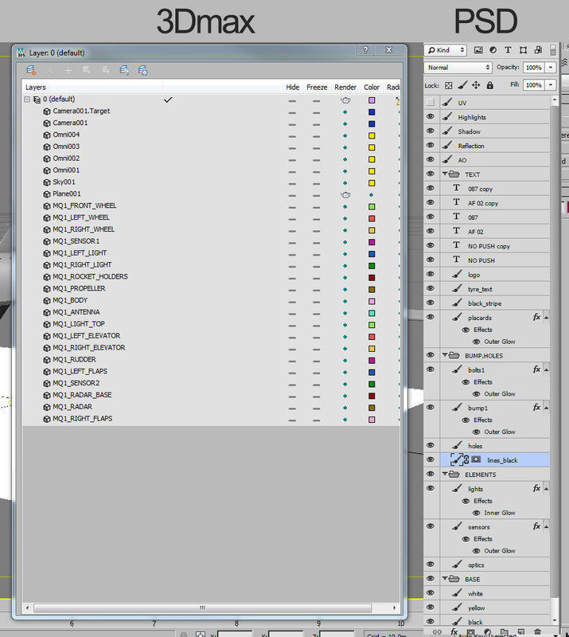Click yellow color swatch for Omni004

click(x=372, y=135)
